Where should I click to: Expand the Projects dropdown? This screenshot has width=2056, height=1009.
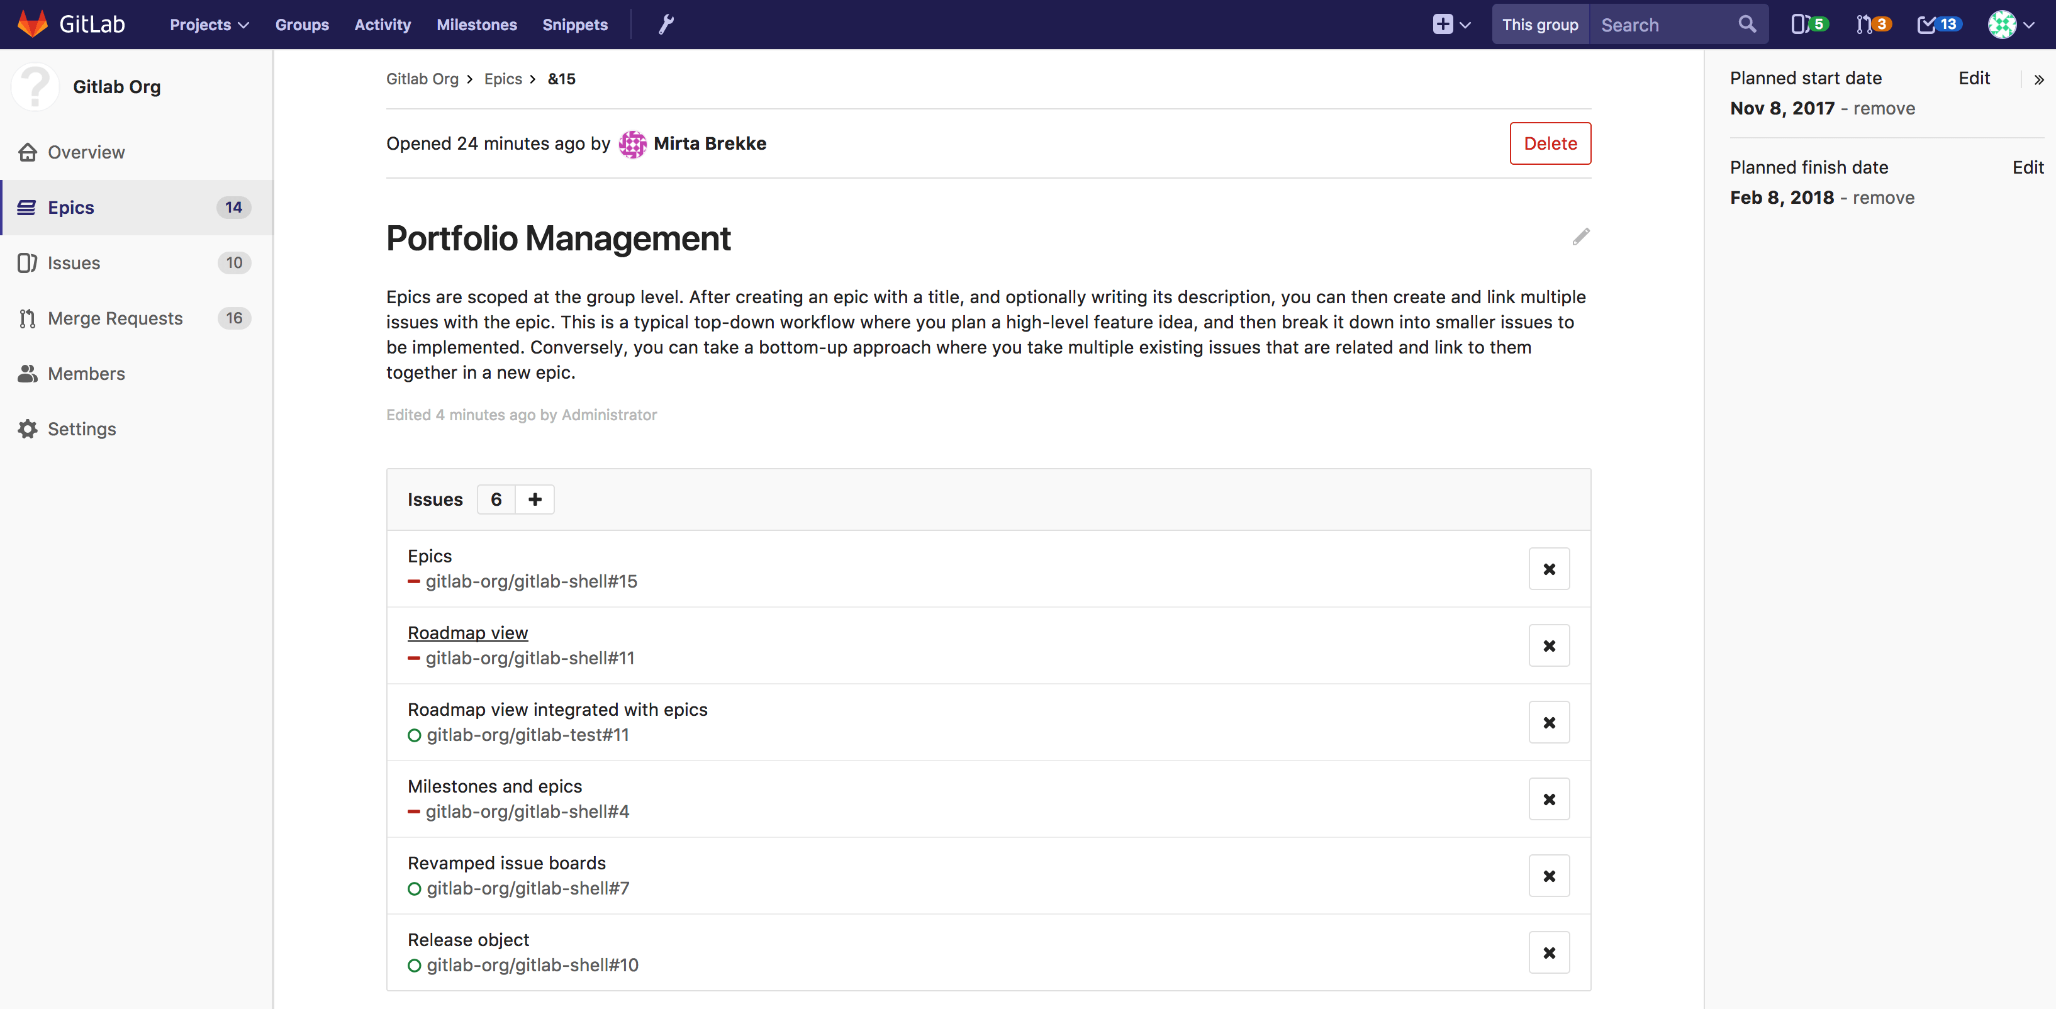tap(209, 25)
